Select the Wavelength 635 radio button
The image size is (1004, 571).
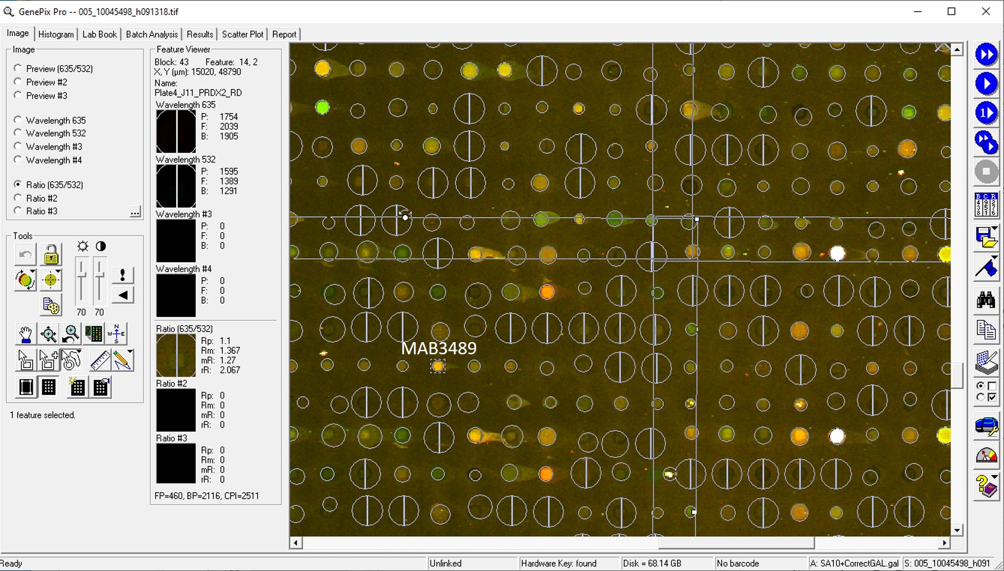pyautogui.click(x=18, y=120)
